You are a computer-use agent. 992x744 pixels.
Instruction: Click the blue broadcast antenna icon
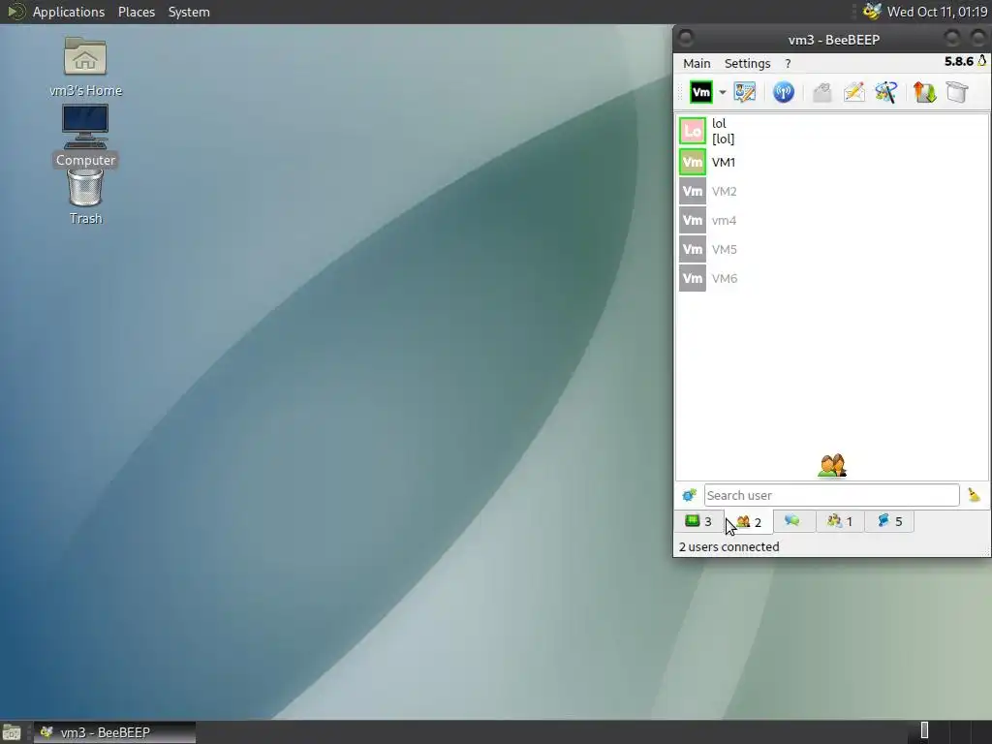783,92
